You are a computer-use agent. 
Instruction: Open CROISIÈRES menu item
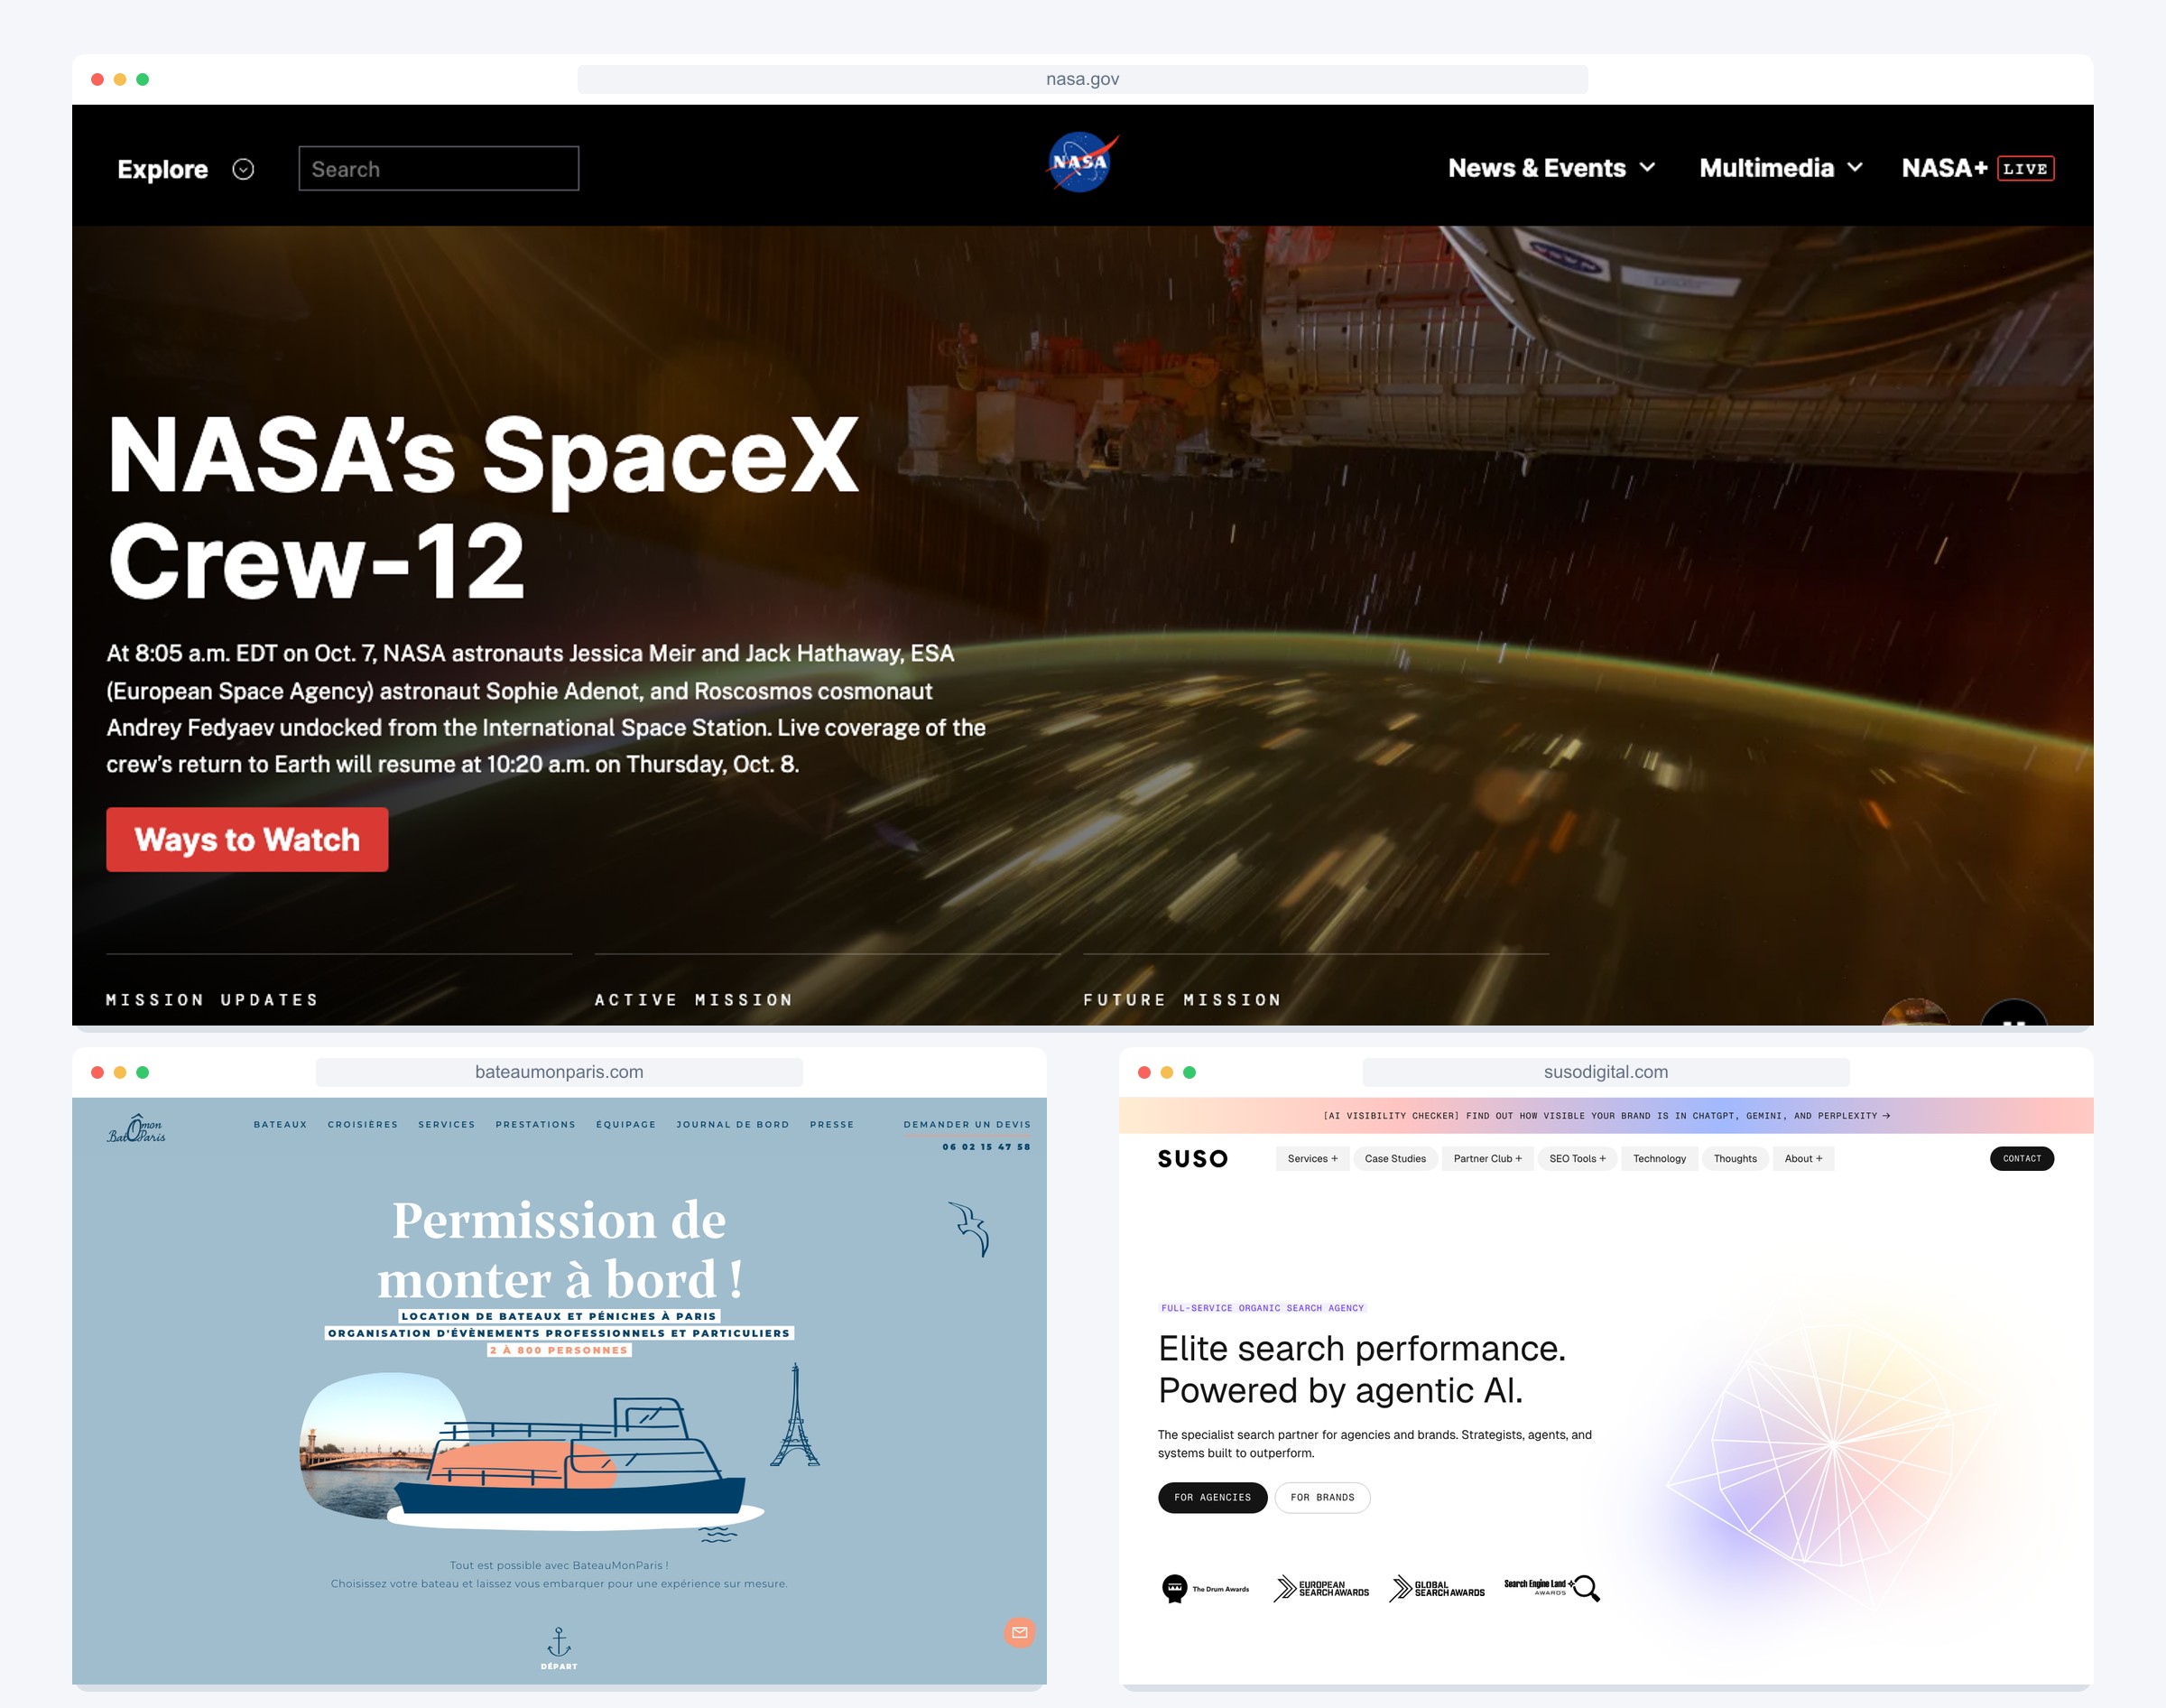click(363, 1125)
